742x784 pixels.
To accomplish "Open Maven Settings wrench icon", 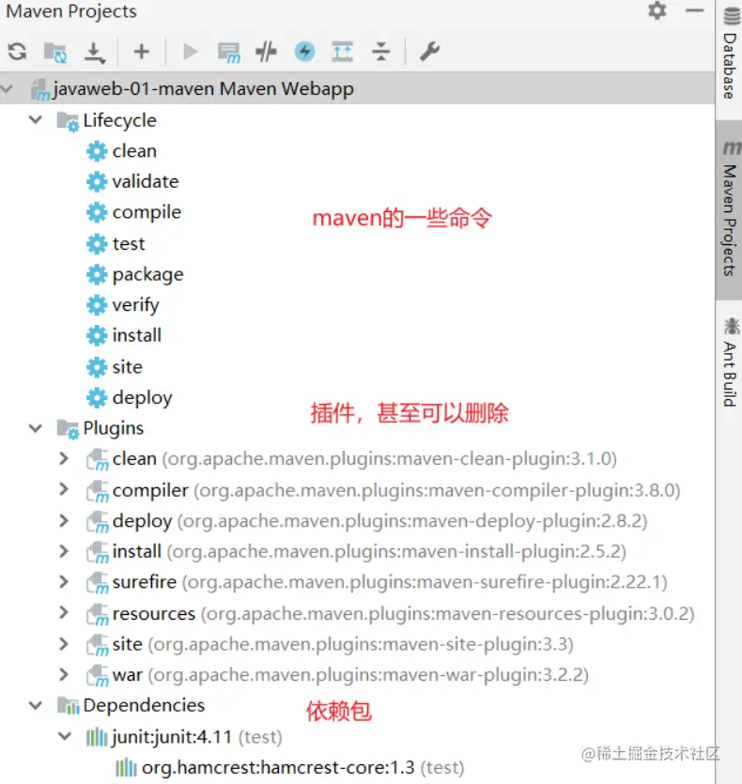I will pyautogui.click(x=429, y=52).
